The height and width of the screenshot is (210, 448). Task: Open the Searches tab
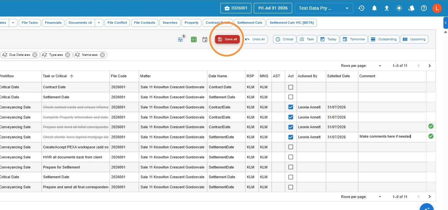point(170,23)
